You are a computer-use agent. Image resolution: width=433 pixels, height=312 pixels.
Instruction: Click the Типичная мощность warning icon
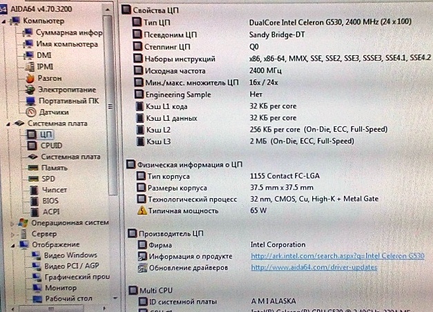pyautogui.click(x=142, y=211)
